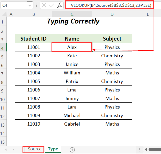Select the Chemistry cell in Michael's row
This screenshot has width=161, height=154.
[112, 115]
